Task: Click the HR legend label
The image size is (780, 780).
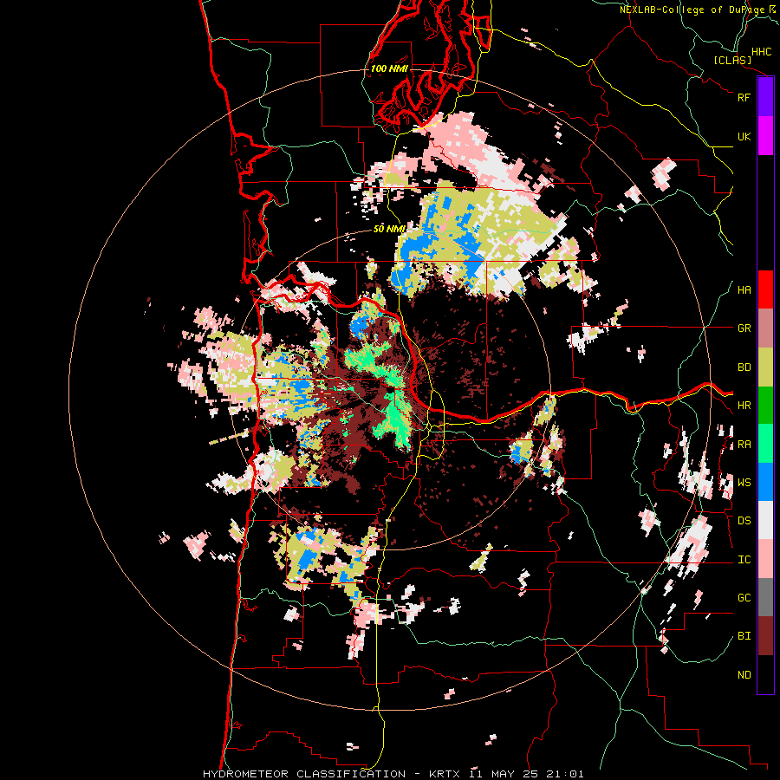Action: point(744,406)
